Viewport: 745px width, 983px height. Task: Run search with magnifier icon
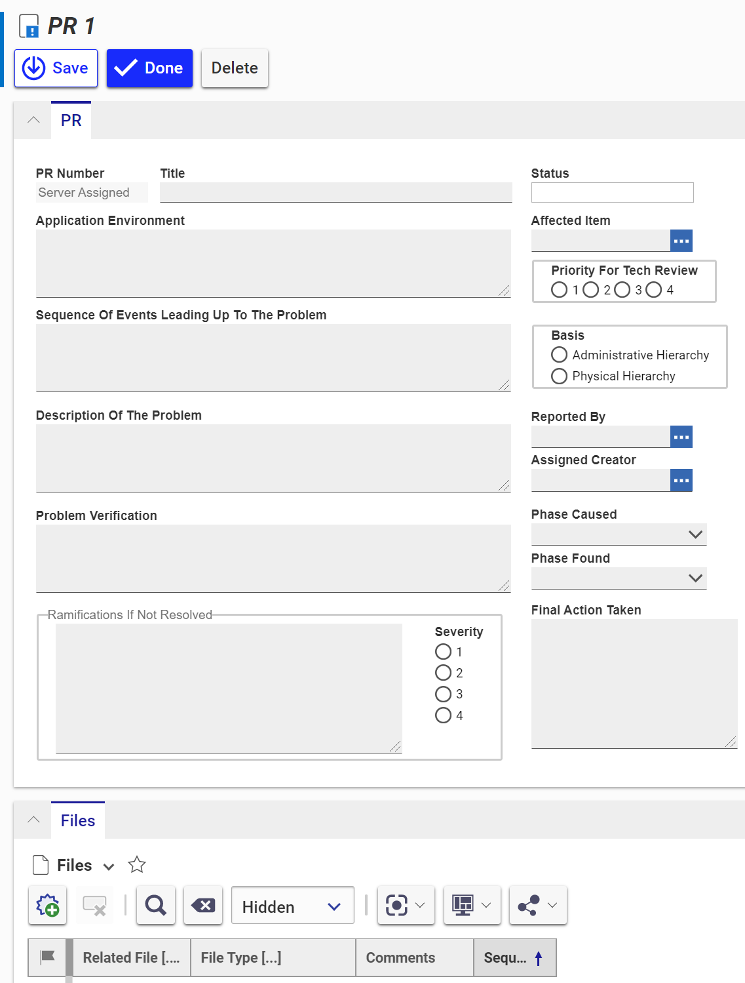156,906
